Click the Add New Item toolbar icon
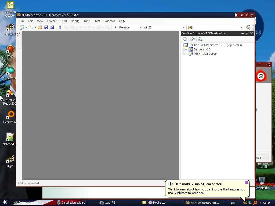Image resolution: width=275 pixels, height=206 pixels. (31, 27)
